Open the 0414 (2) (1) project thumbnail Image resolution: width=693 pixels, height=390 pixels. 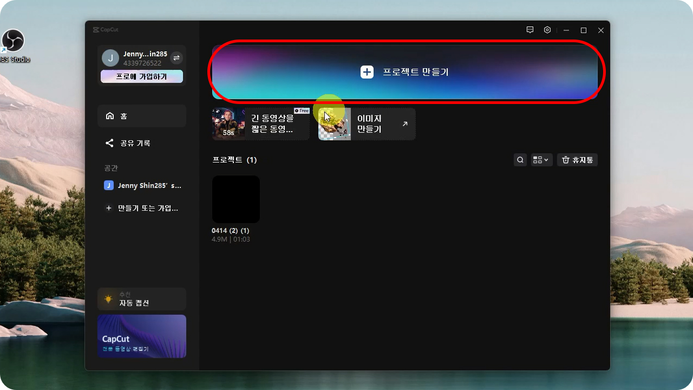pyautogui.click(x=236, y=199)
